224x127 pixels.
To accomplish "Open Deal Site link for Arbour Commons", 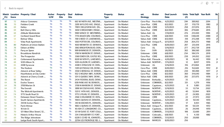I will click(70, 21).
